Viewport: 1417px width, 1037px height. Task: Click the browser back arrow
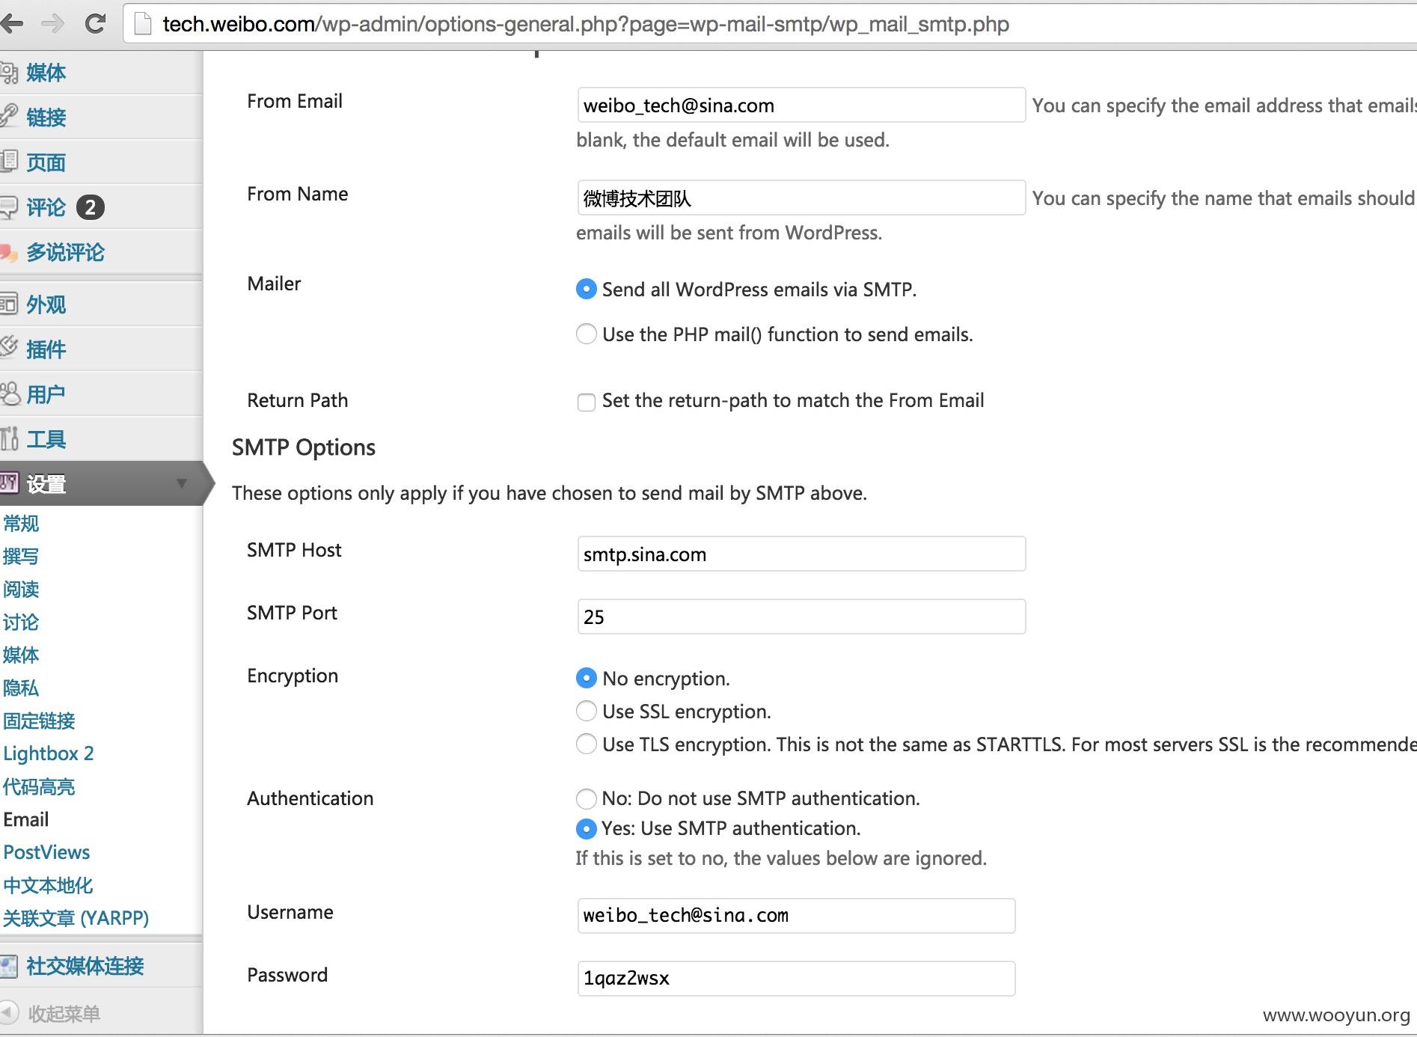(10, 24)
